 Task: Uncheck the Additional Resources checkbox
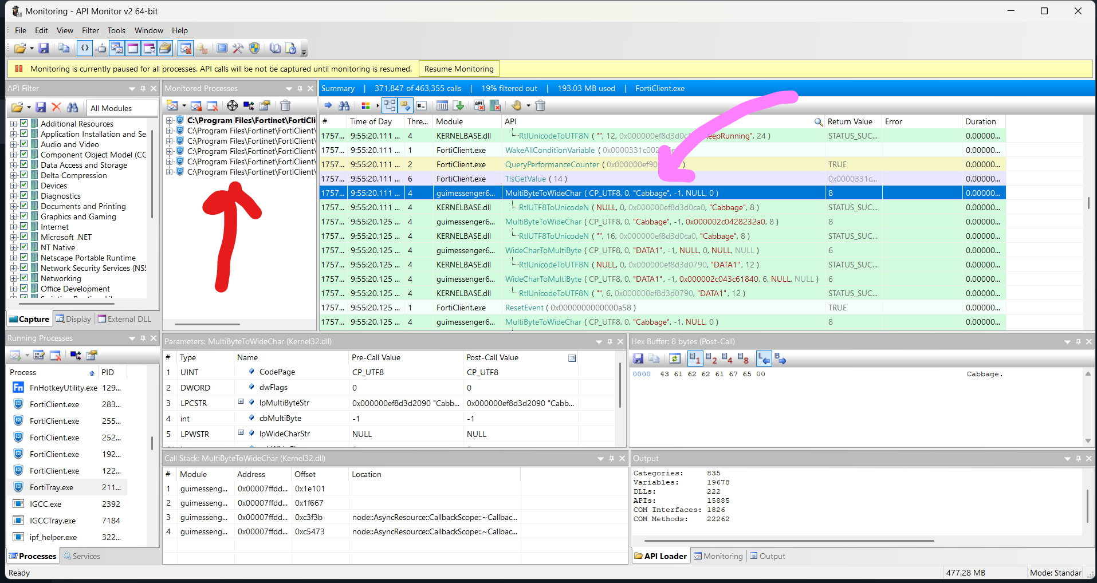coord(24,123)
